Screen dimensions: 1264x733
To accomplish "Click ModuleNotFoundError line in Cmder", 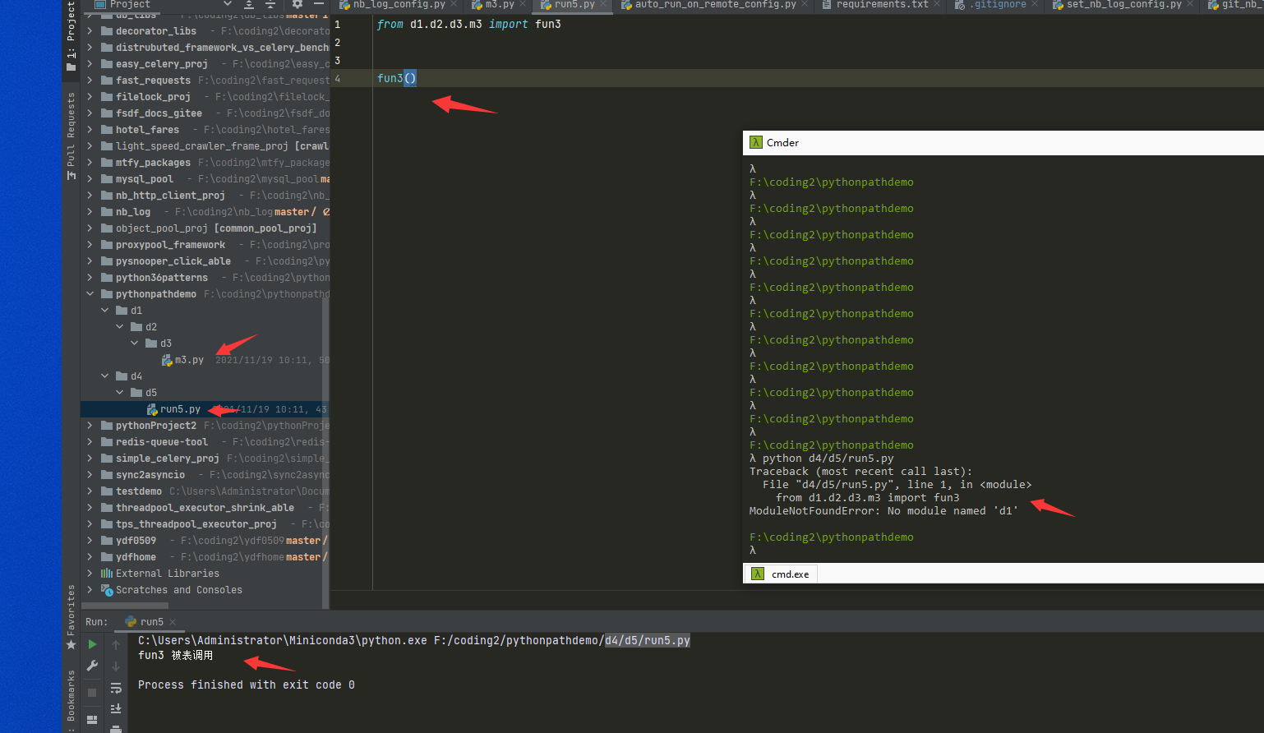I will tap(883, 511).
